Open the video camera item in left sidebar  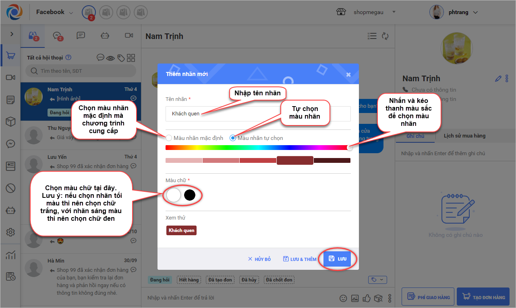tap(10, 77)
